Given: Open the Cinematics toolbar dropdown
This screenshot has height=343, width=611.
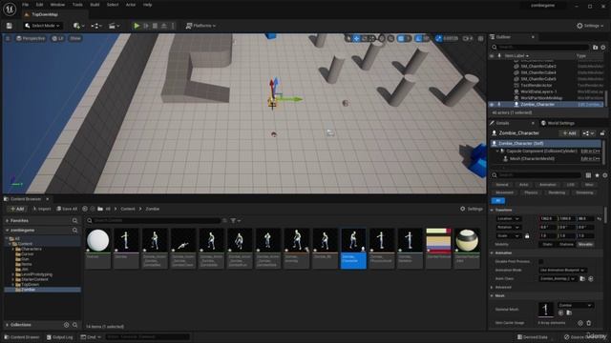Looking at the screenshot, I should (114, 26).
